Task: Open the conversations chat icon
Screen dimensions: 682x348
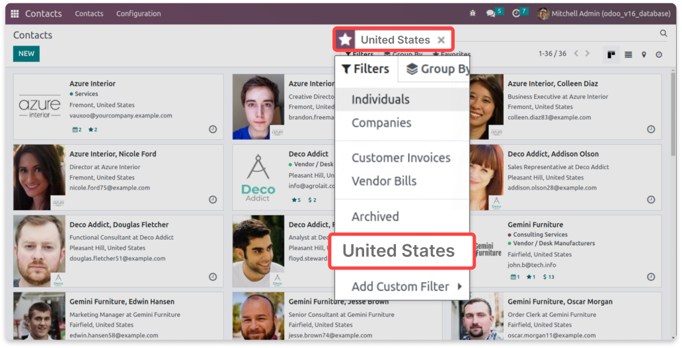Action: click(x=490, y=13)
